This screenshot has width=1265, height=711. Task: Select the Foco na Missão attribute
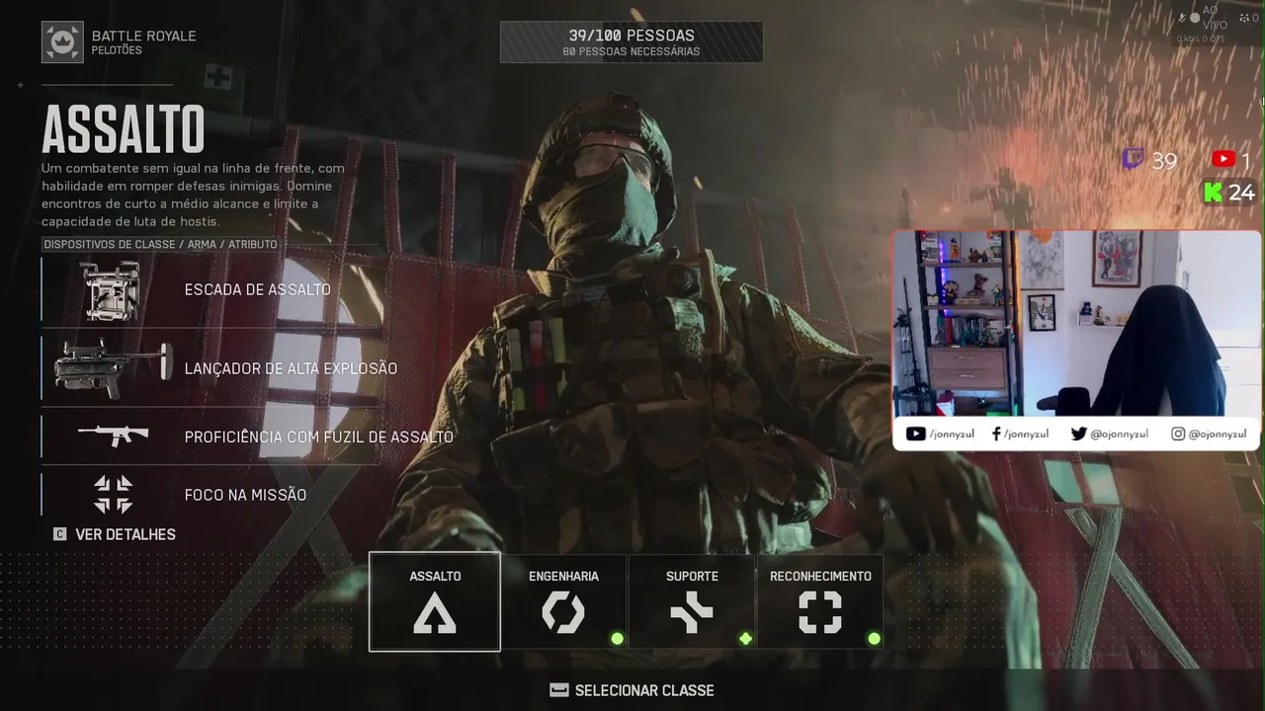pos(211,495)
